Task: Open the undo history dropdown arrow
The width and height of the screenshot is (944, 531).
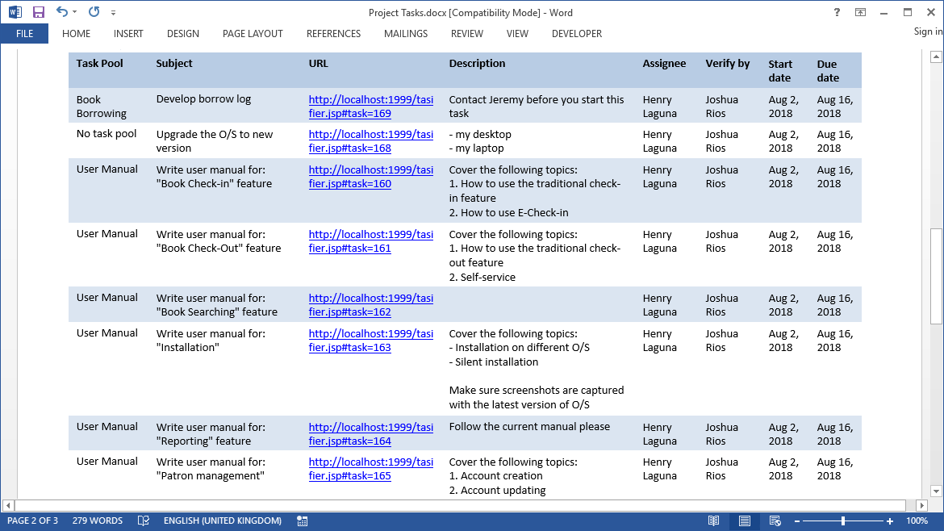Action: coord(75,12)
